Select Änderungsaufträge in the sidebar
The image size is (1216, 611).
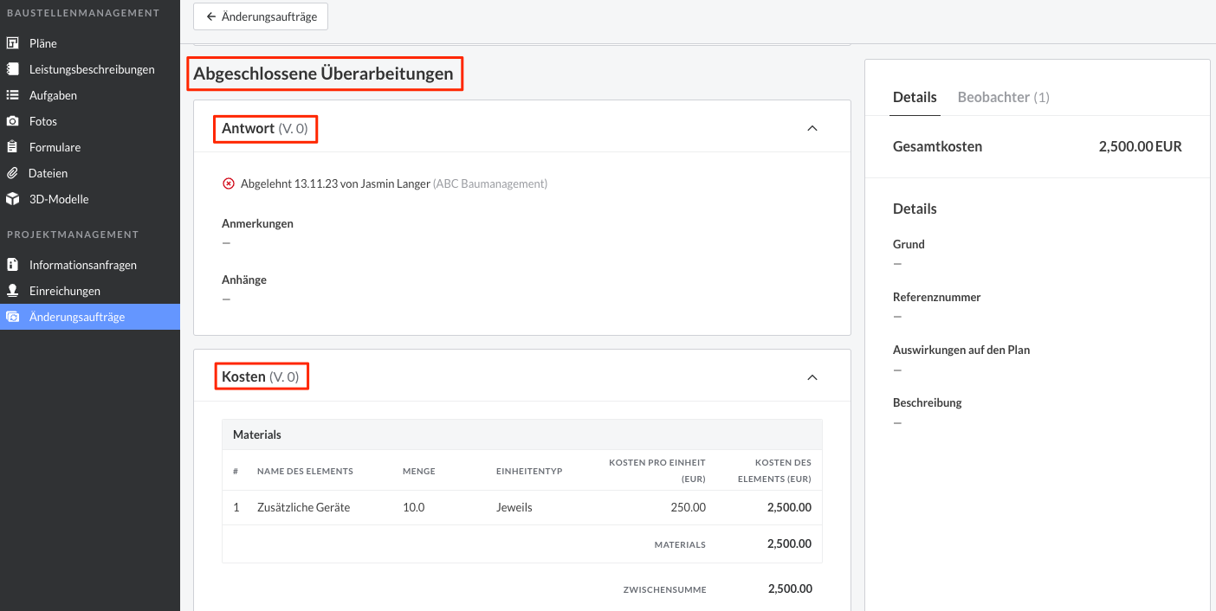click(x=90, y=317)
